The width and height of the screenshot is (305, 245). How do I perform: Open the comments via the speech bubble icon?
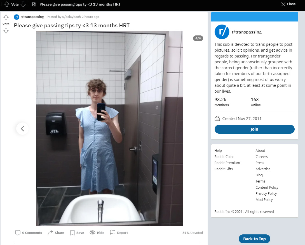[x=18, y=233]
